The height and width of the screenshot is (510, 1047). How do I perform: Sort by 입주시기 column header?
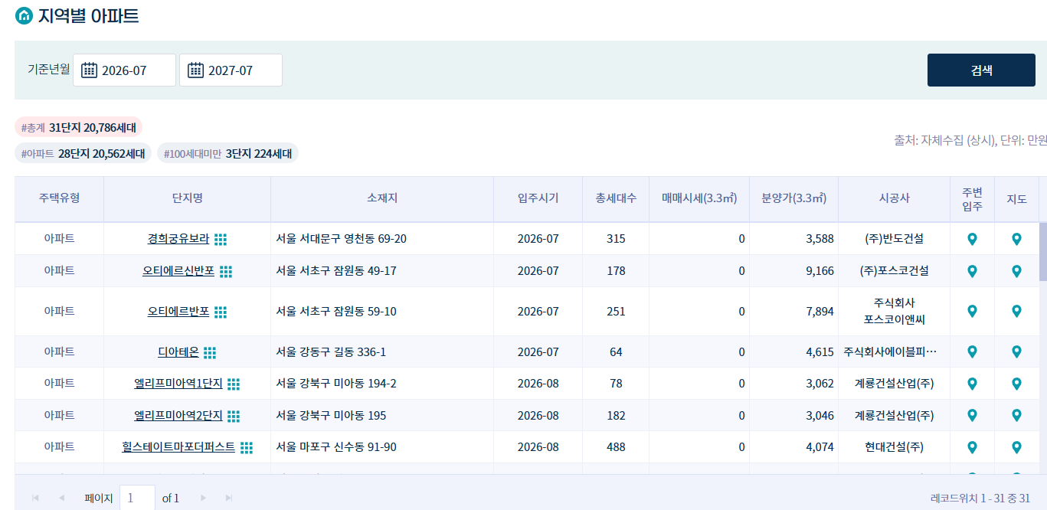tap(538, 198)
